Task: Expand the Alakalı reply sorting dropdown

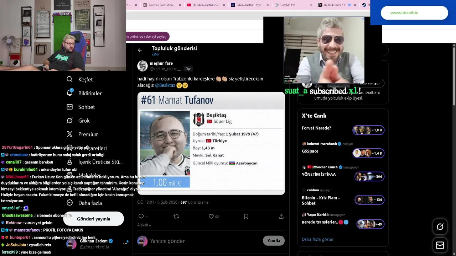Action: point(144,225)
